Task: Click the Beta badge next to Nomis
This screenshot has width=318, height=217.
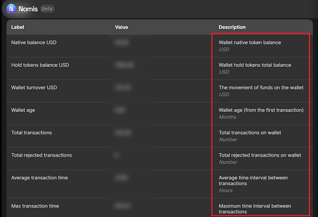Action: click(x=47, y=8)
